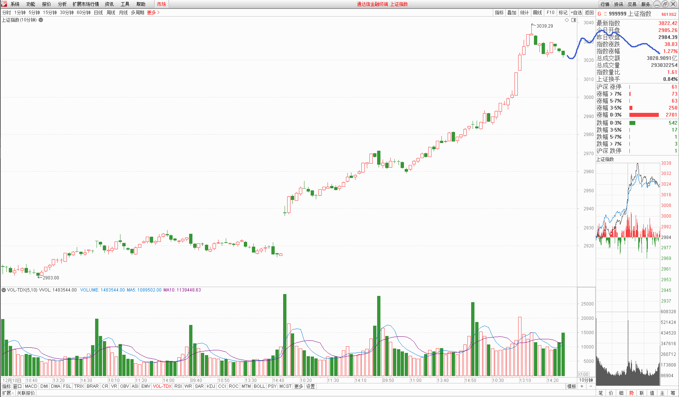The width and height of the screenshot is (679, 397).
Task: Open the 分析 menu
Action: click(62, 4)
